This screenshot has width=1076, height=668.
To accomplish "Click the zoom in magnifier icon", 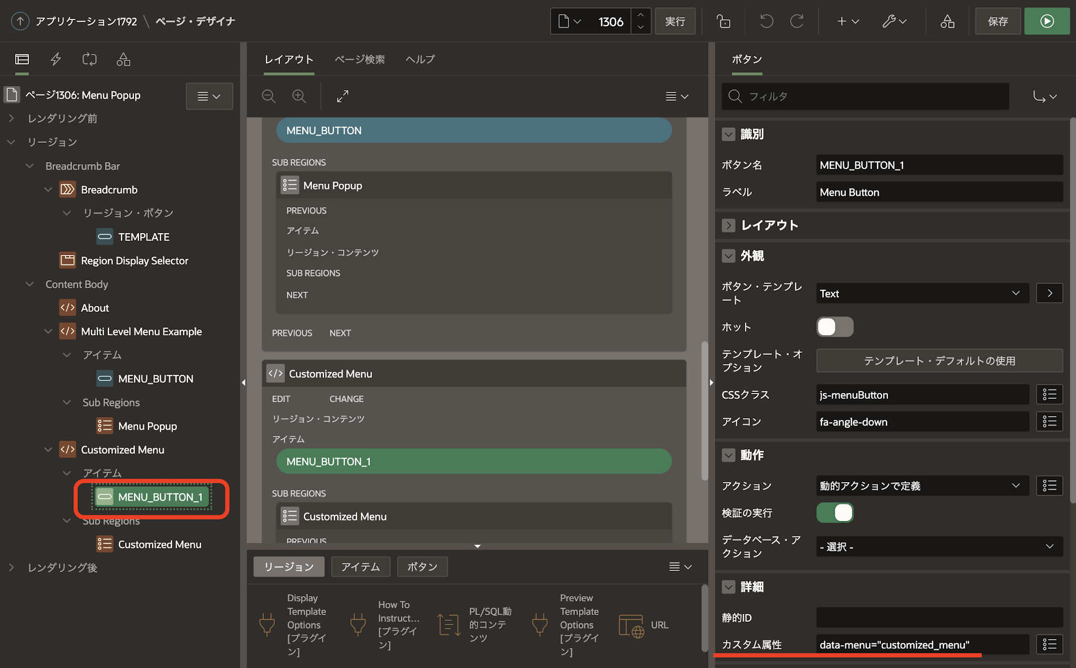I will click(299, 96).
